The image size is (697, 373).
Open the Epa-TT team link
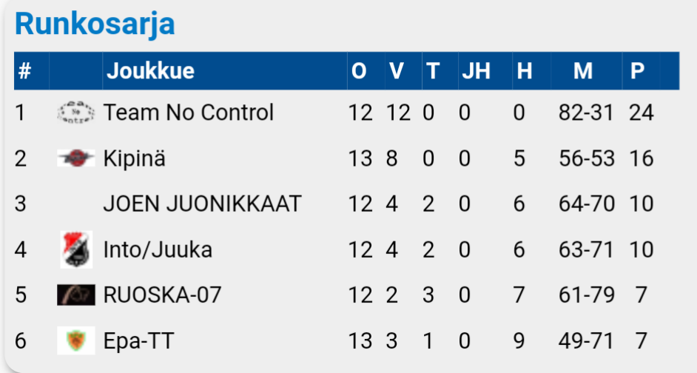tap(139, 341)
